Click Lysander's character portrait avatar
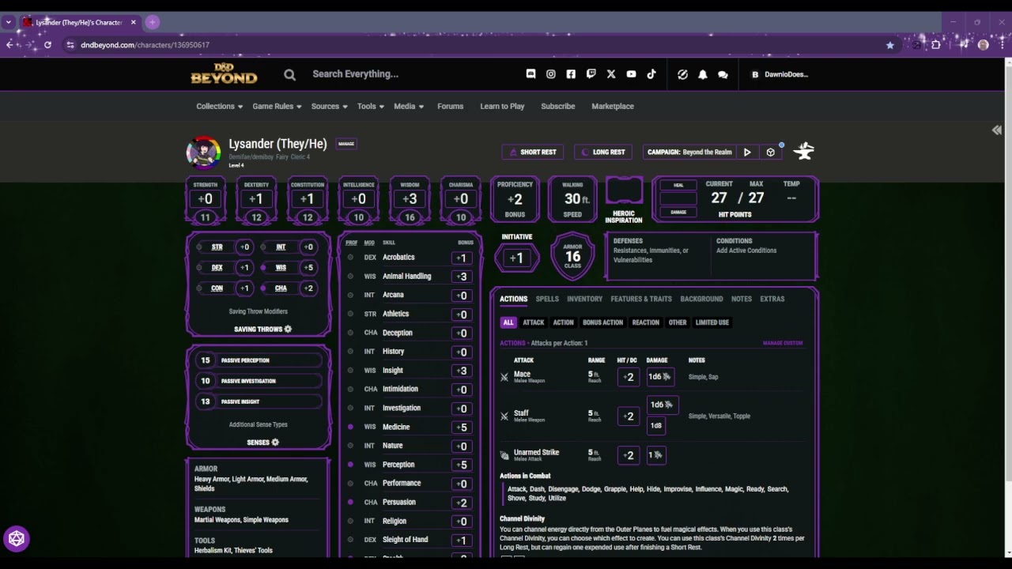 tap(203, 153)
